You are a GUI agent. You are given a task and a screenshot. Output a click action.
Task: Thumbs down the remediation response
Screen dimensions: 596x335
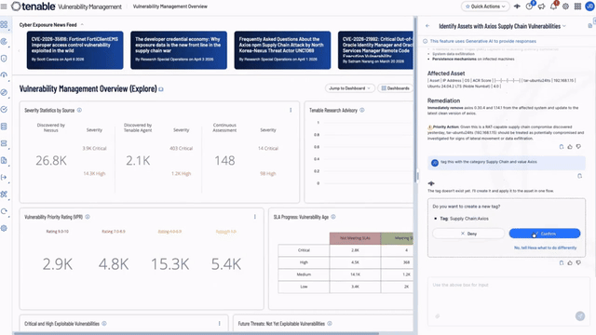coord(578,147)
